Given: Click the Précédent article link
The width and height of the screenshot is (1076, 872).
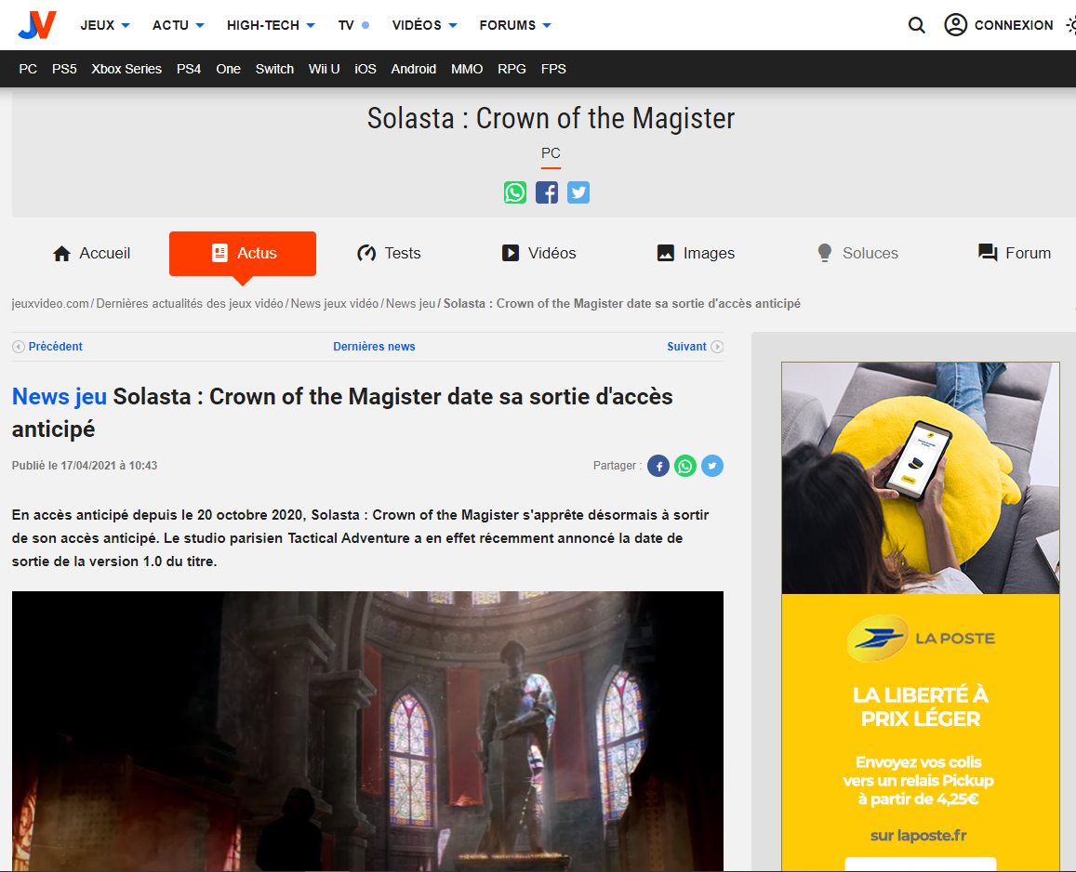Looking at the screenshot, I should coord(56,347).
